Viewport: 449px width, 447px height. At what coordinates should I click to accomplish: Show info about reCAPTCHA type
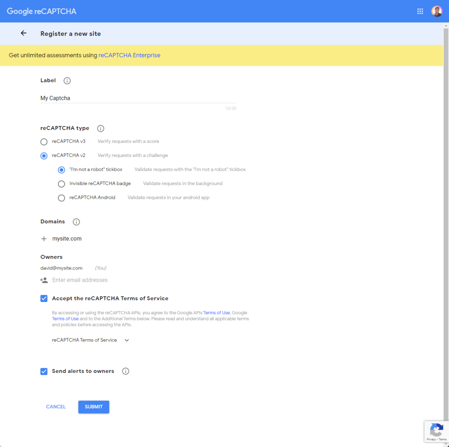(100, 128)
